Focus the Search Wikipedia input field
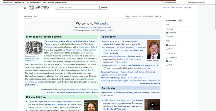216x111 pixels. pos(77,8)
